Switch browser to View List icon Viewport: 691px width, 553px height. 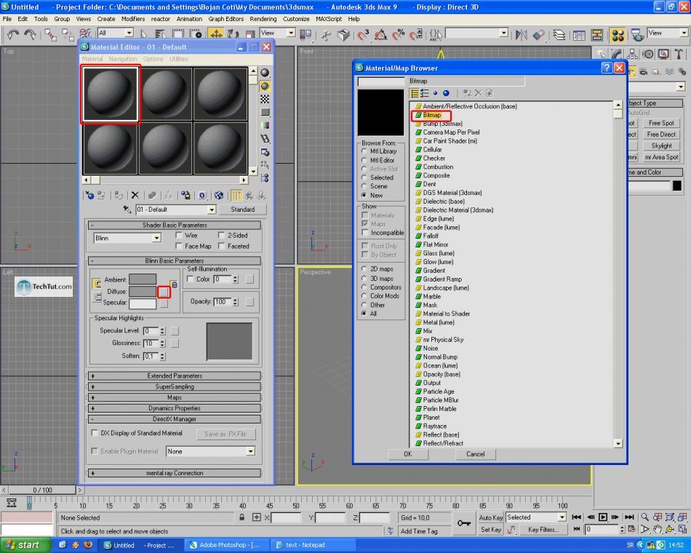[x=415, y=93]
